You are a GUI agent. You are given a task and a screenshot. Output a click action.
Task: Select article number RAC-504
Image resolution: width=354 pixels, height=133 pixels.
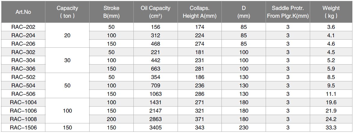[x=23, y=86]
